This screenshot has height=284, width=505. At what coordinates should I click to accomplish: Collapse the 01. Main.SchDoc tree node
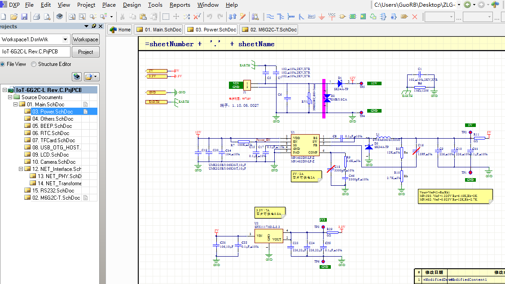tap(15, 105)
